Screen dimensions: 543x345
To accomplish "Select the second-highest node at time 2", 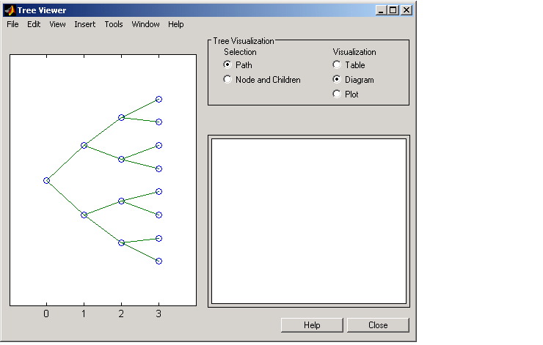I will click(x=121, y=160).
